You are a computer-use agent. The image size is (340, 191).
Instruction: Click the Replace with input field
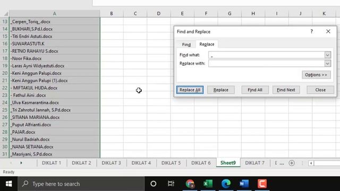267,64
